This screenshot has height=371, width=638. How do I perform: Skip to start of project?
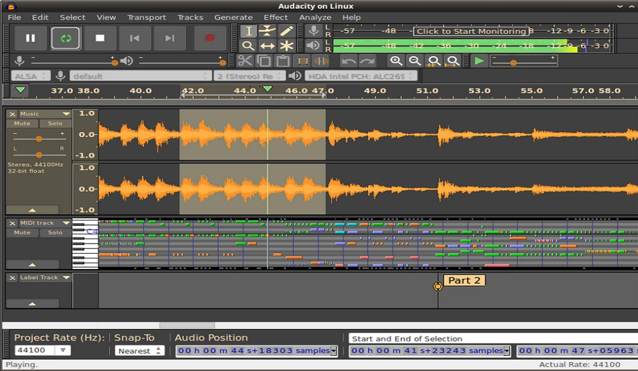(135, 38)
